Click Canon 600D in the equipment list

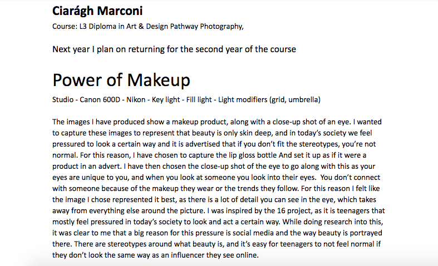pyautogui.click(x=100, y=99)
